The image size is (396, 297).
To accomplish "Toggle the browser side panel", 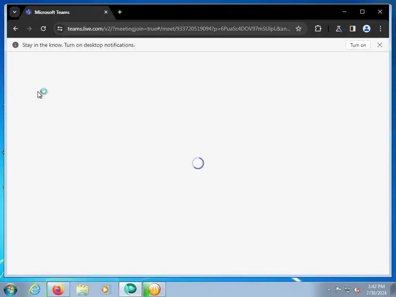I will point(353,29).
